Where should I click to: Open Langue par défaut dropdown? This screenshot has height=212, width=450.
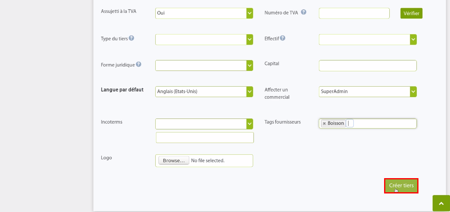point(204,91)
